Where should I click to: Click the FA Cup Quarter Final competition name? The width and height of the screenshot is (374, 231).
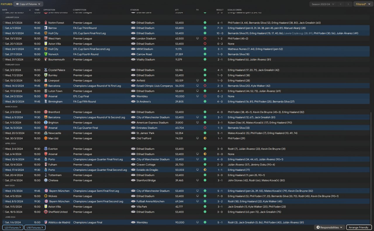pyautogui.click(x=86, y=128)
